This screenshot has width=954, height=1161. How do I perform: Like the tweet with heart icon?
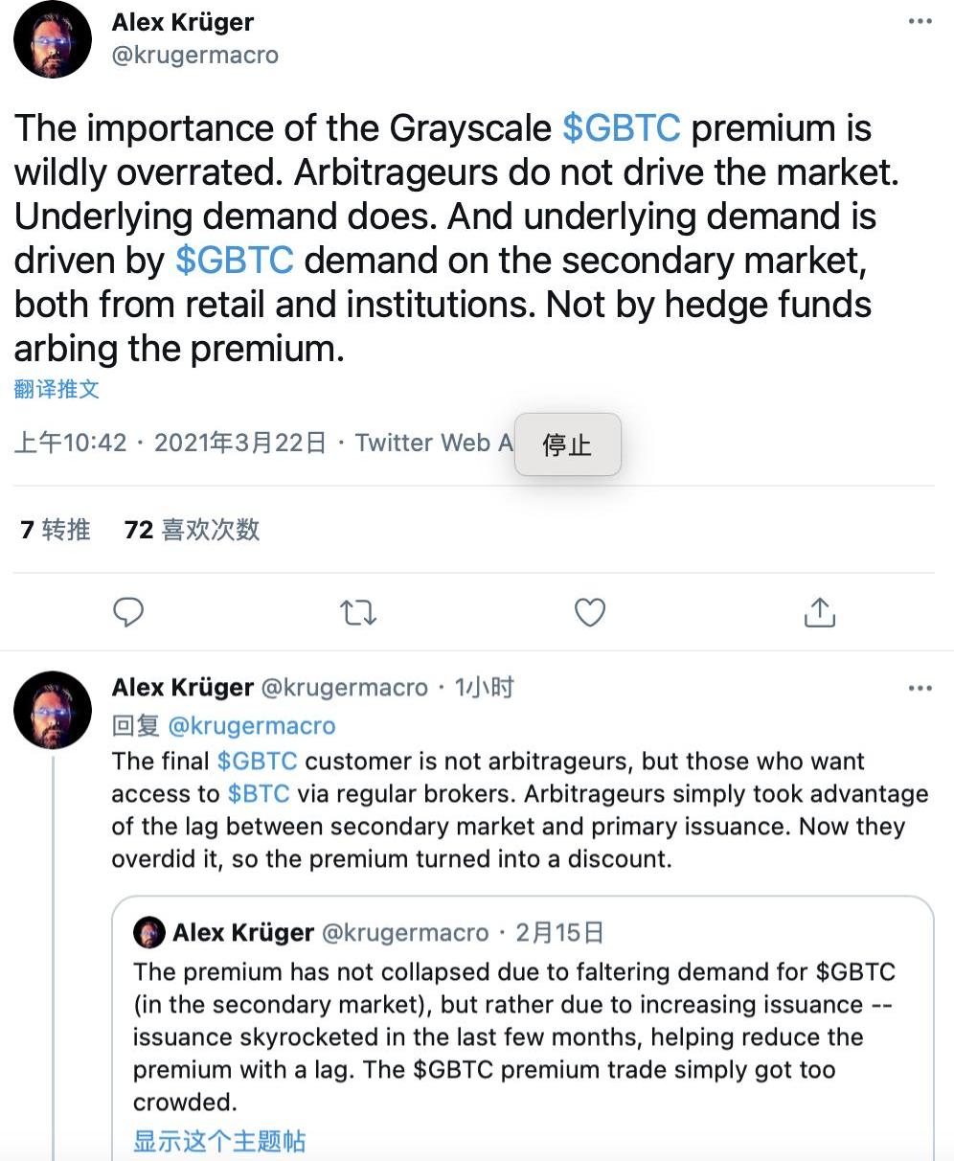click(589, 612)
